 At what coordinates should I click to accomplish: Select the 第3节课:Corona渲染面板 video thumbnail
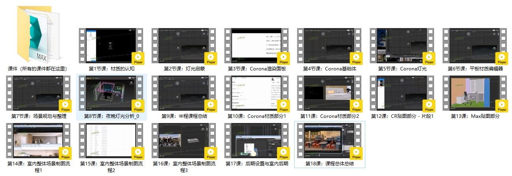click(257, 46)
